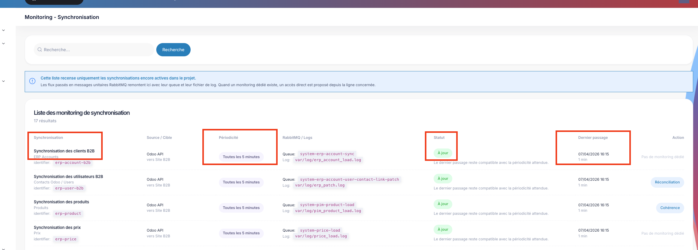This screenshot has height=250, width=698.
Task: Click Toutes les 5 minutes badge for produits
Action: point(241,208)
